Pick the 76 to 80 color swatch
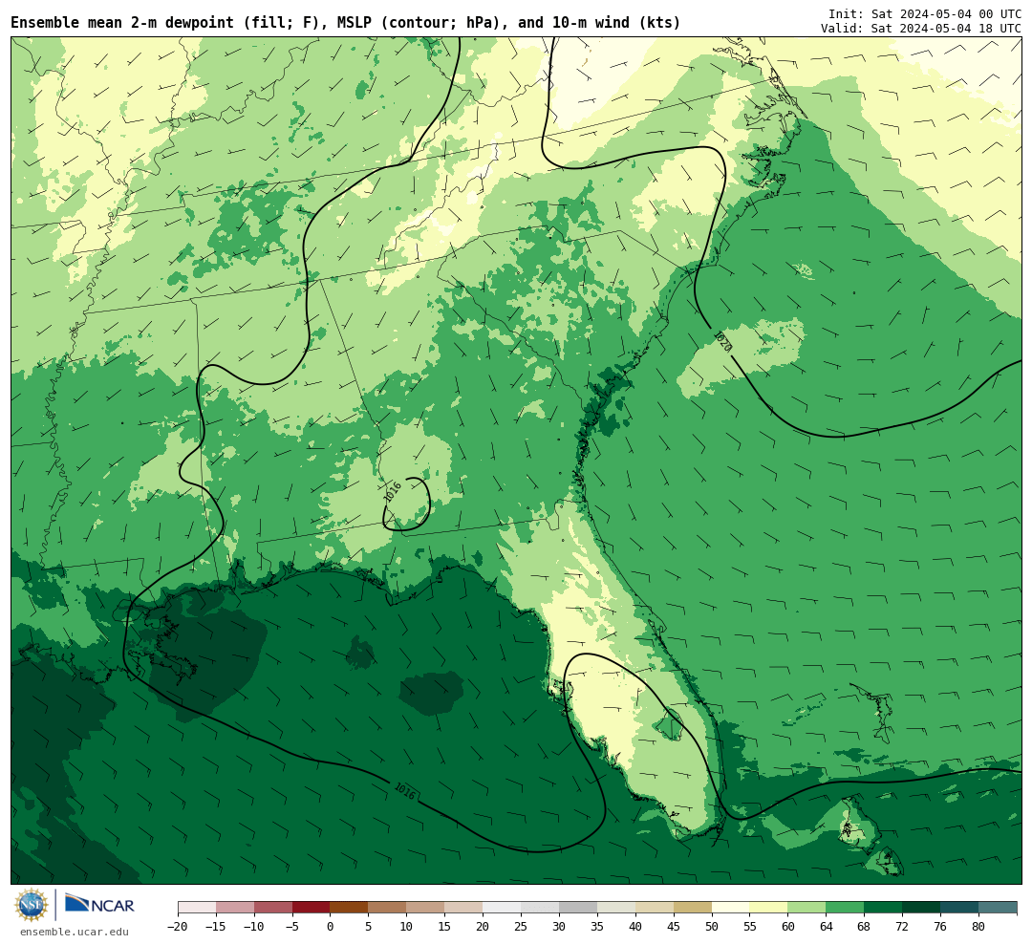 pyautogui.click(x=960, y=908)
